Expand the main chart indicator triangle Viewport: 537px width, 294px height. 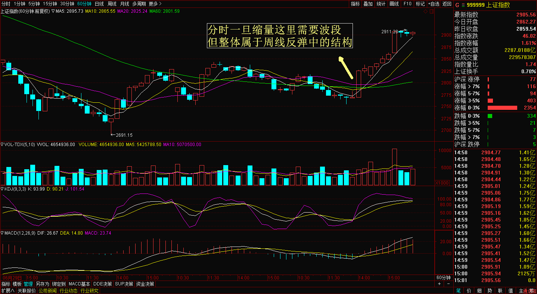point(53,11)
